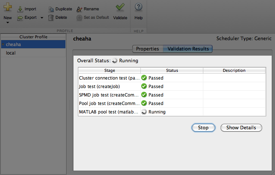Viewport: 275px width, 175px height.
Task: Click the Rename profile icon
Action: click(79, 9)
